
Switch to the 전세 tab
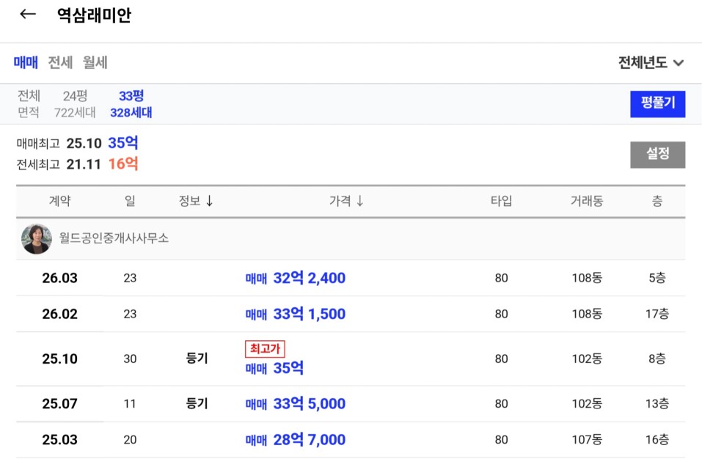[60, 63]
